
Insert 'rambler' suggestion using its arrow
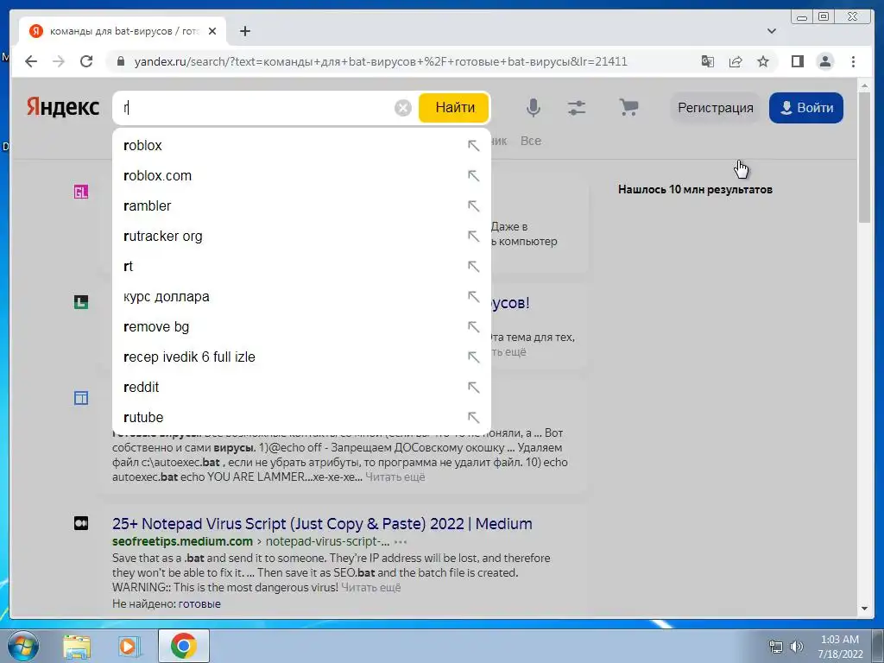coord(474,205)
